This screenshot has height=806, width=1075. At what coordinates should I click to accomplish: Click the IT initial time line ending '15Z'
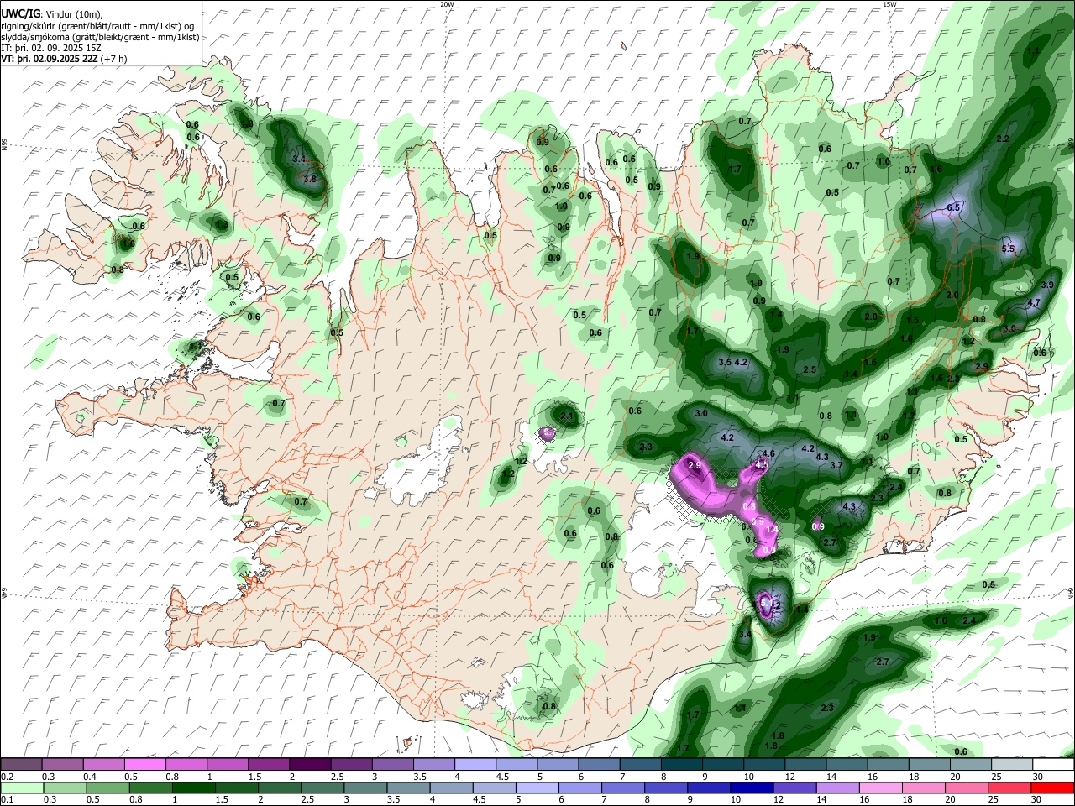pos(50,48)
